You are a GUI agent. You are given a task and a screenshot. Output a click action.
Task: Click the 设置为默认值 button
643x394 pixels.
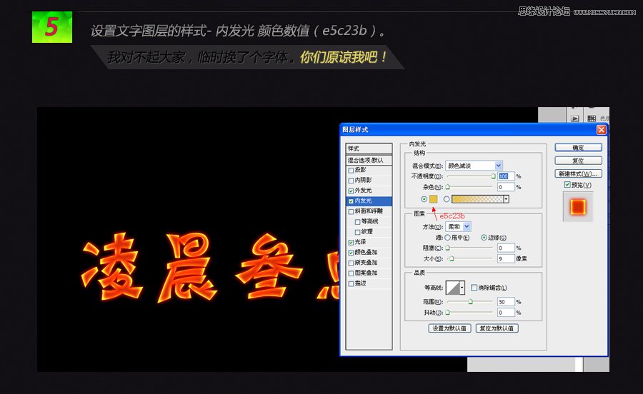coord(449,328)
